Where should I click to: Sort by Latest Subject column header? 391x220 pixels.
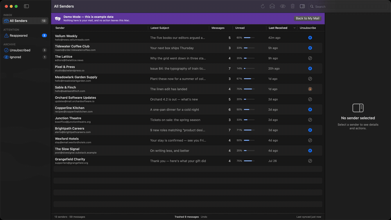point(160,28)
